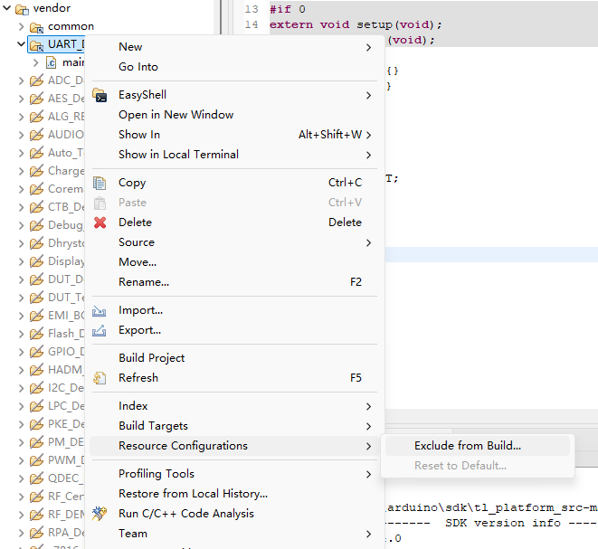Click the Copy documents icon
This screenshot has height=549, width=598.
click(100, 183)
